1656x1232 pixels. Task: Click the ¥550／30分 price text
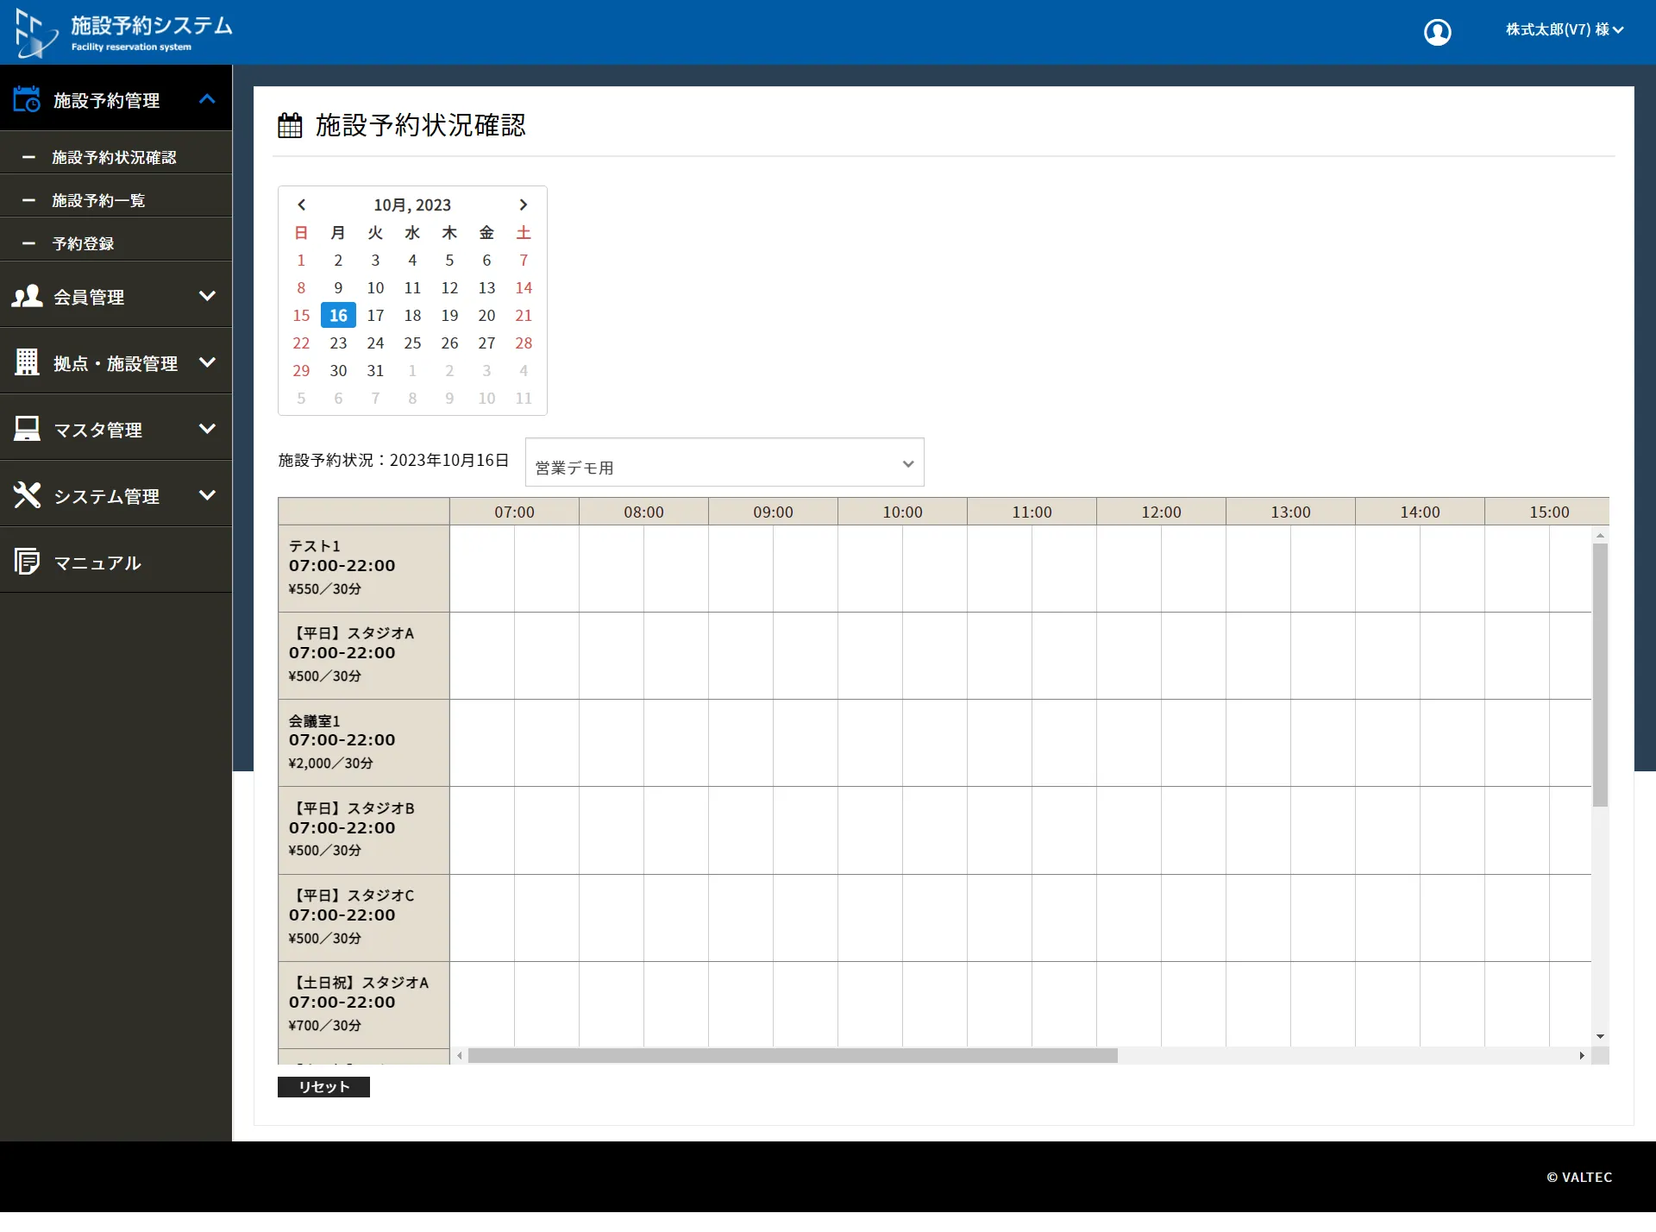pyautogui.click(x=325, y=589)
